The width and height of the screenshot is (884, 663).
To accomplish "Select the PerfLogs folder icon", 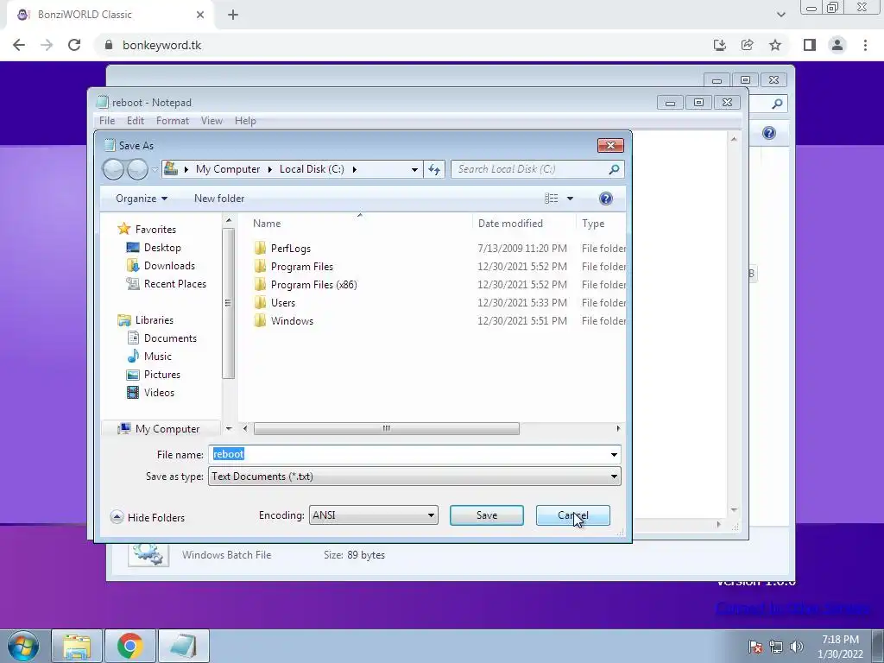I will coord(260,248).
